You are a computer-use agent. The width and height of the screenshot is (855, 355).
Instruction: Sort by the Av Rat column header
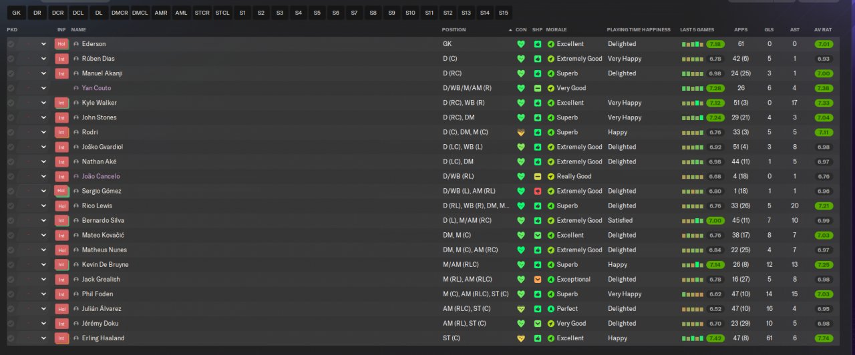823,30
